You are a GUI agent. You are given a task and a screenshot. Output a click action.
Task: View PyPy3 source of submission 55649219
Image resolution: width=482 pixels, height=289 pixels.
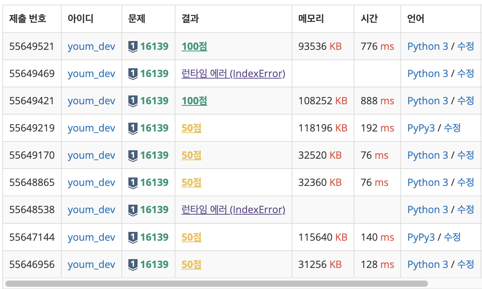tap(421, 128)
